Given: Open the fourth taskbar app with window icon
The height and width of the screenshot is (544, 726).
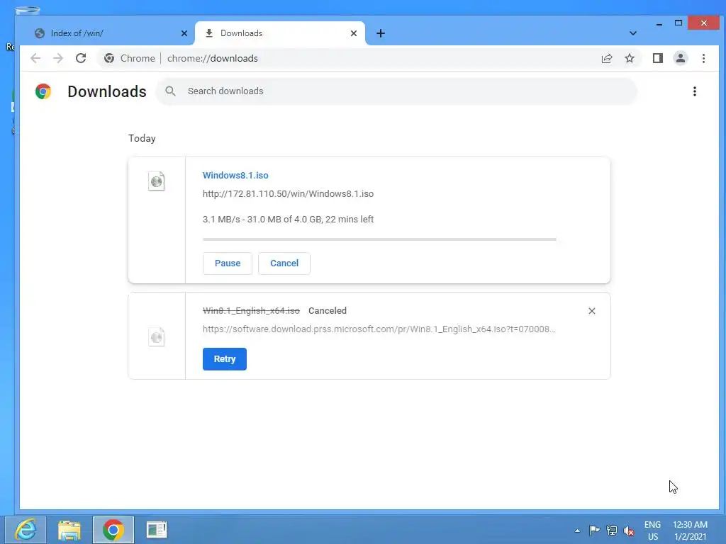Looking at the screenshot, I should coord(157,530).
